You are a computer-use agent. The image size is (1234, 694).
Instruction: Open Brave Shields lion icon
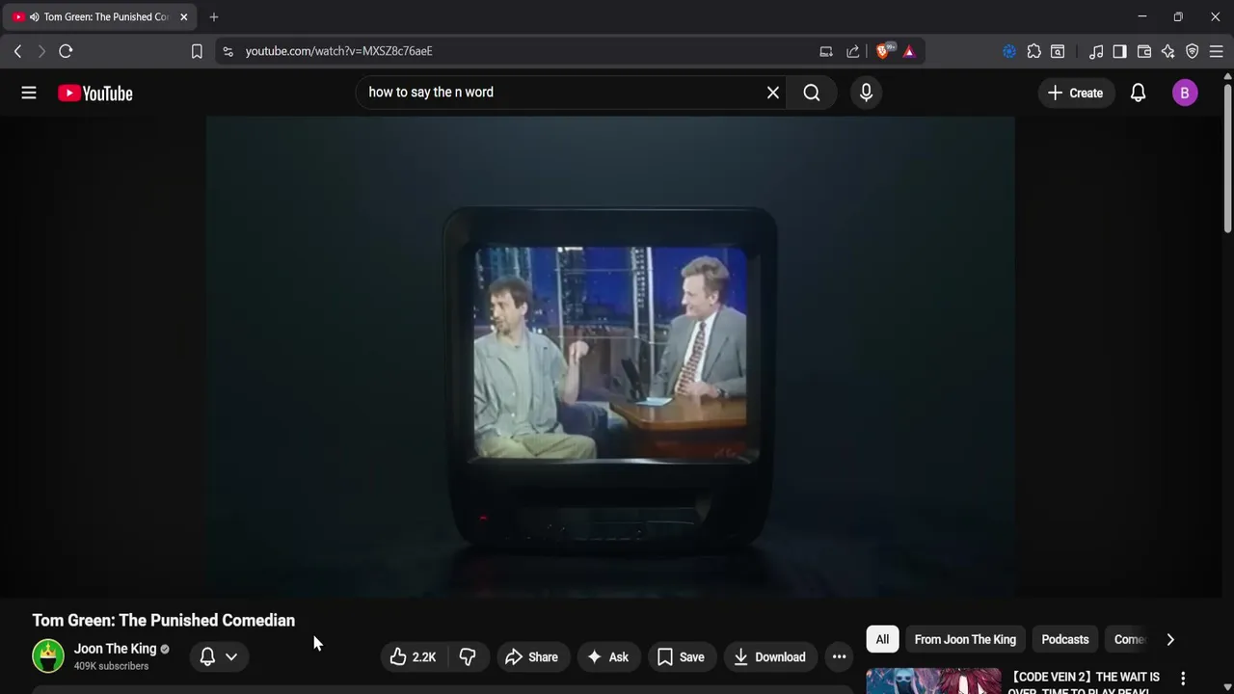[883, 51]
